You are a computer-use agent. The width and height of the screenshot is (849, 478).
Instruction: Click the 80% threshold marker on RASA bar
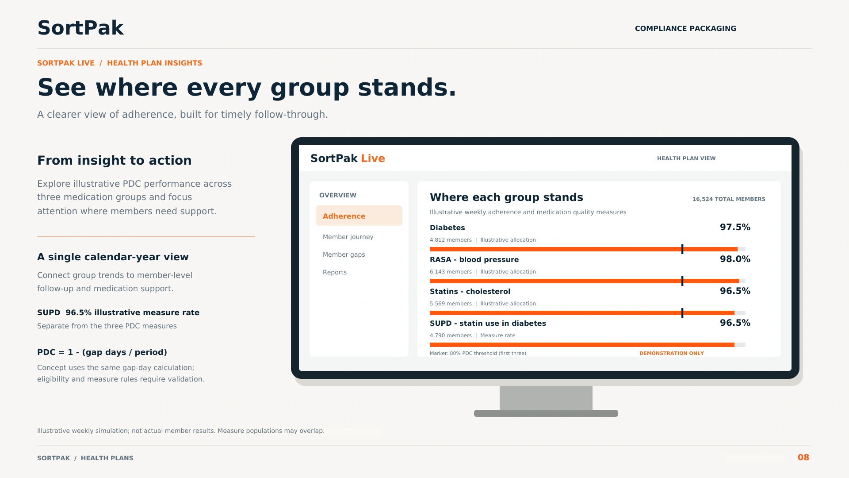click(682, 281)
